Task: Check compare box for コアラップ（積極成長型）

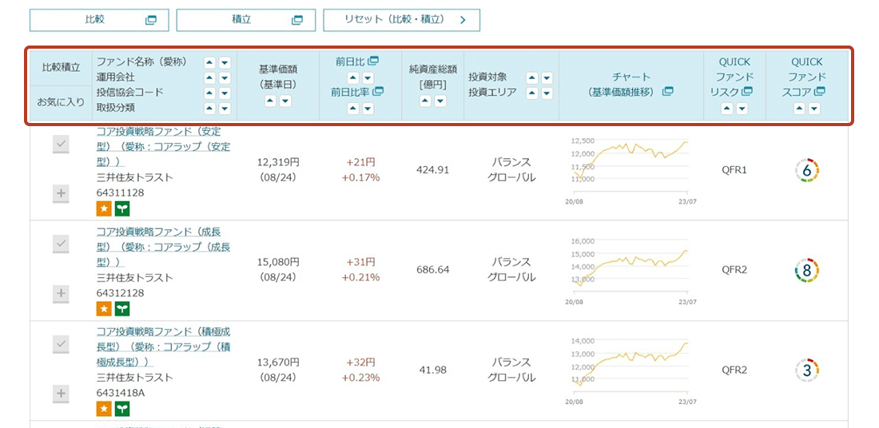Action: pos(61,344)
